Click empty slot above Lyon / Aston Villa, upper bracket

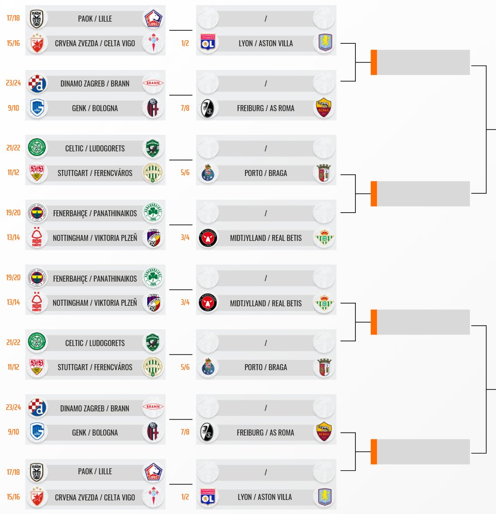pyautogui.click(x=265, y=19)
